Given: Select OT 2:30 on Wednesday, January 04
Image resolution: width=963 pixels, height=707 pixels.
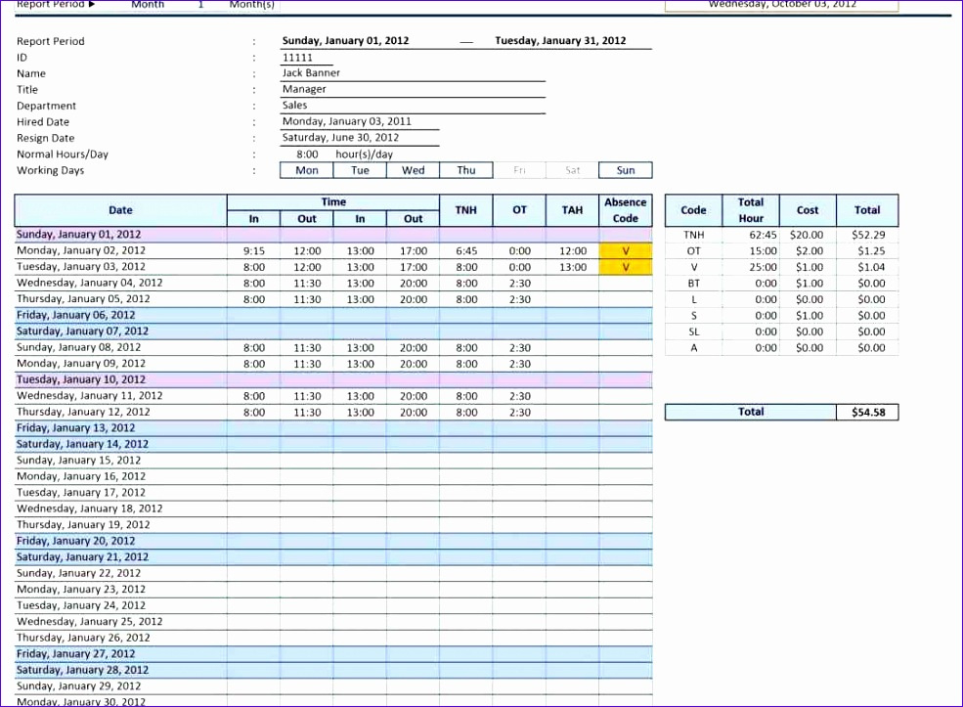Looking at the screenshot, I should pyautogui.click(x=519, y=284).
